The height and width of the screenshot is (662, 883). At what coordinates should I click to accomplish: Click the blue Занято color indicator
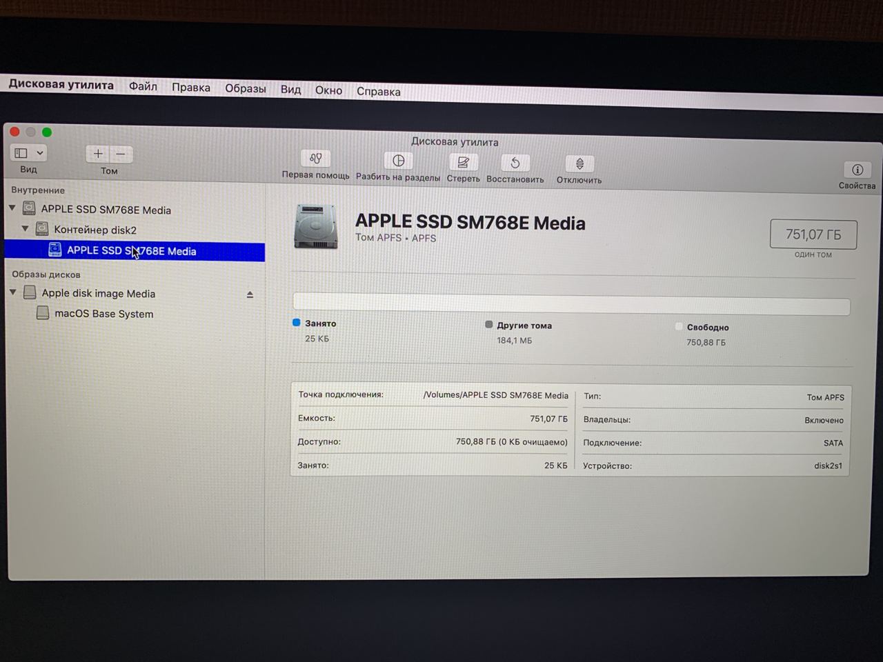[297, 322]
